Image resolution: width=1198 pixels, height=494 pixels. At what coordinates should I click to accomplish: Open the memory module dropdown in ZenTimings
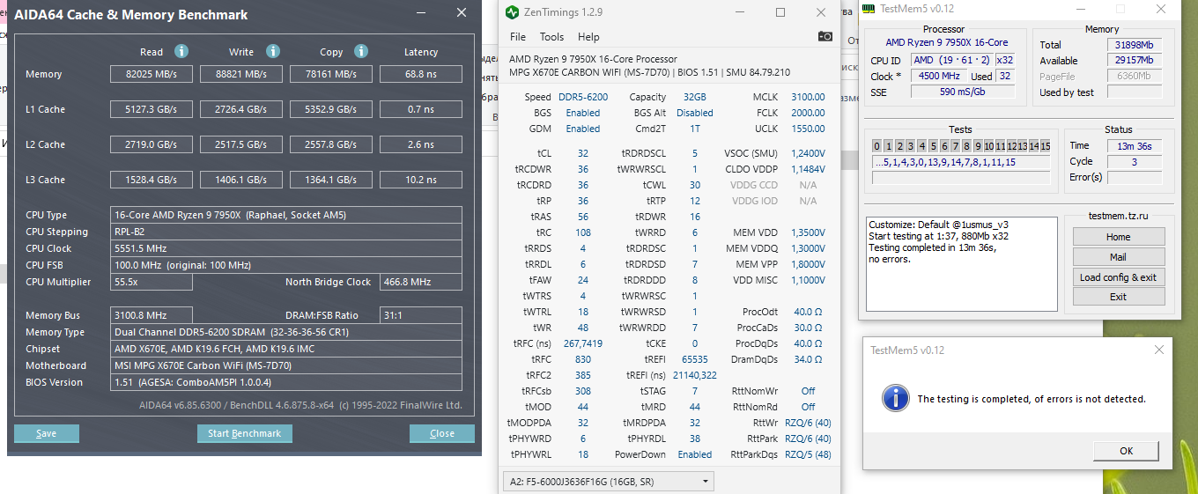click(x=609, y=482)
